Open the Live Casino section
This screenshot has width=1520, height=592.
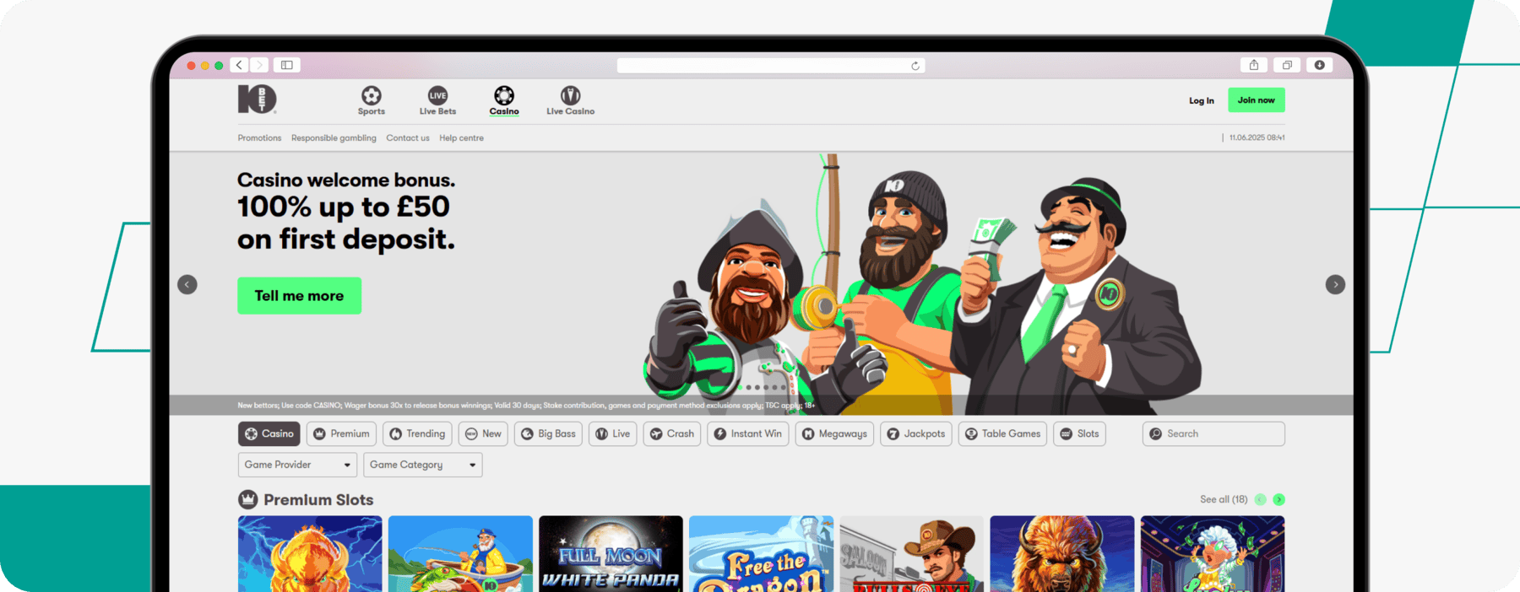tap(570, 100)
